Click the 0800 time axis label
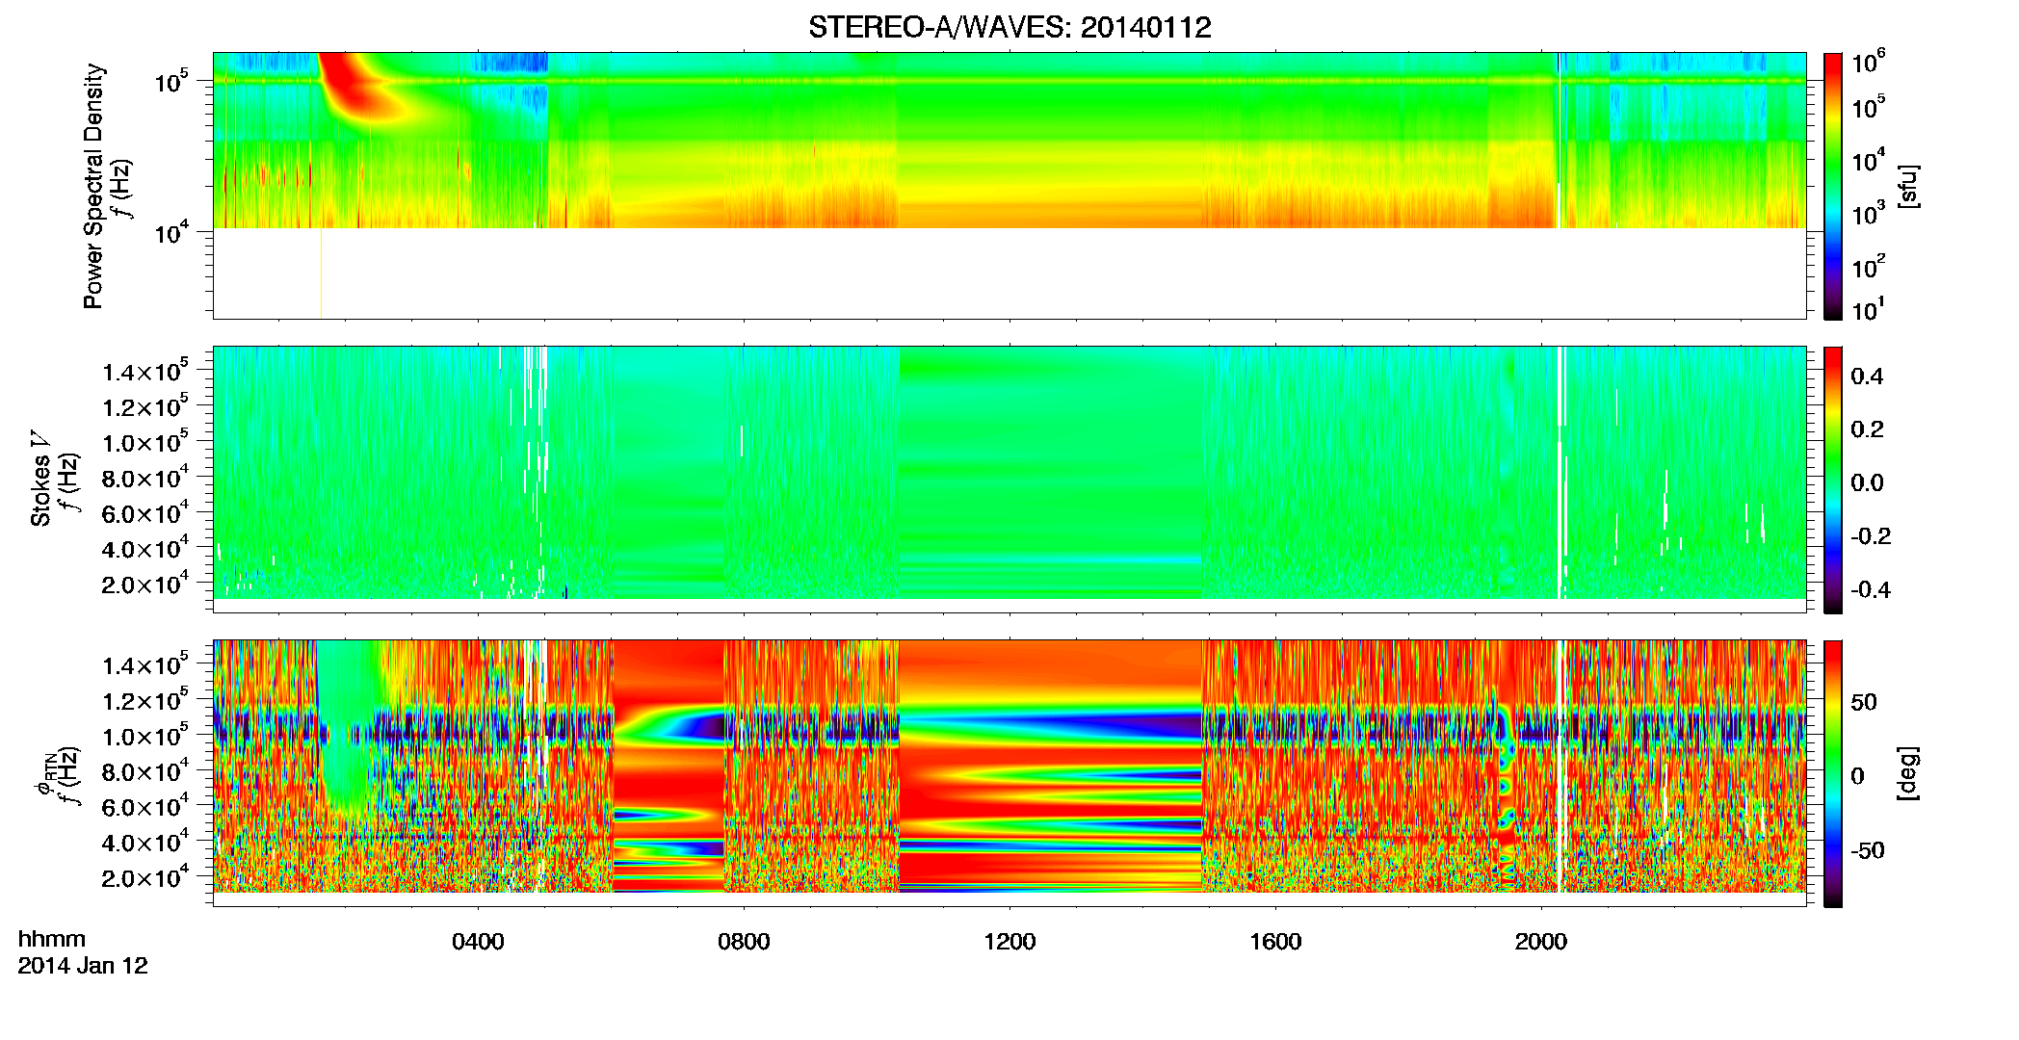This screenshot has width=2019, height=1040. pyautogui.click(x=744, y=942)
